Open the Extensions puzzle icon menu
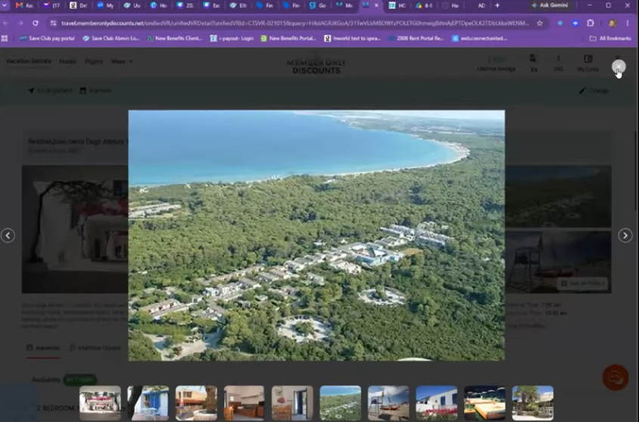The image size is (639, 422). 591,23
